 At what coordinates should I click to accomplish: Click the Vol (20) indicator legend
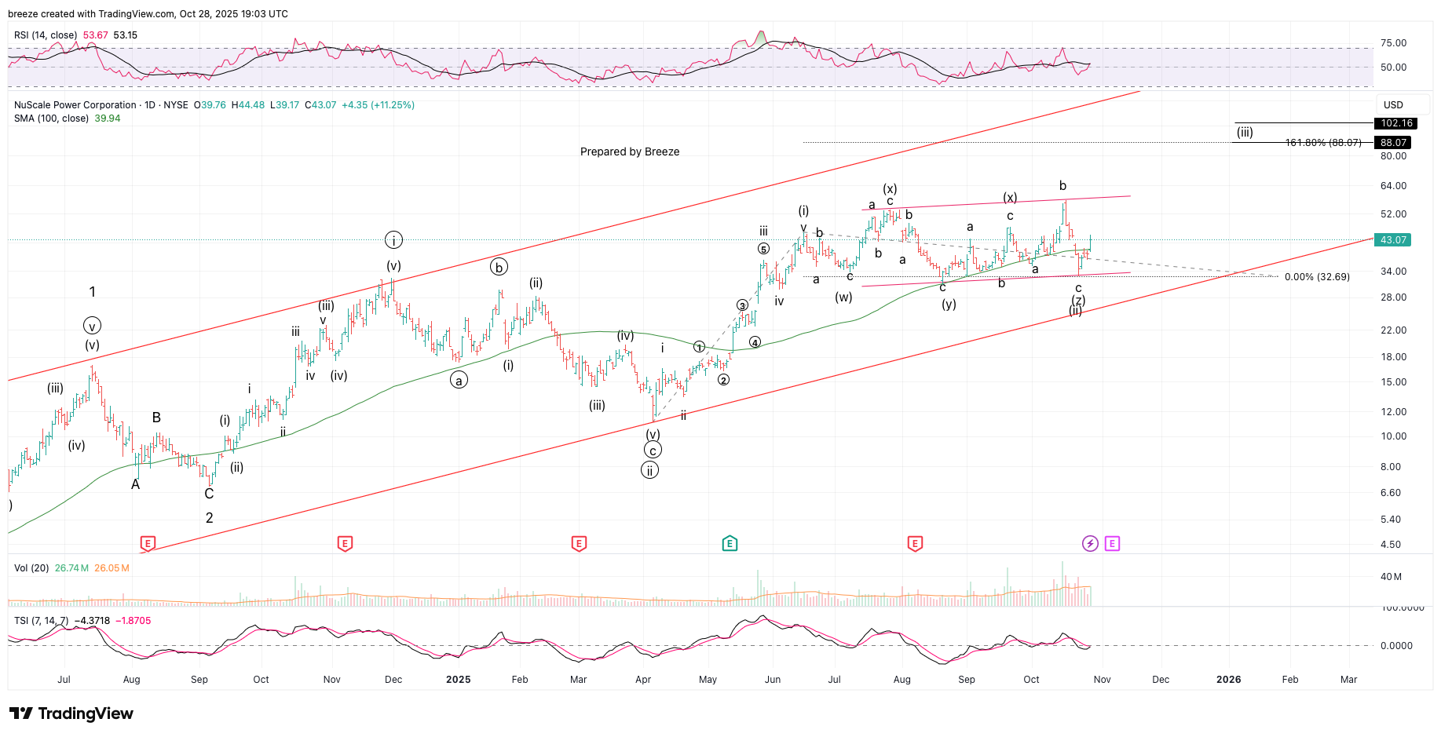[x=31, y=568]
